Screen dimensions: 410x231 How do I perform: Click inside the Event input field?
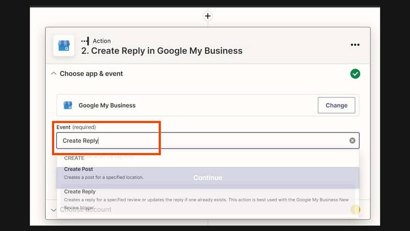tap(208, 141)
